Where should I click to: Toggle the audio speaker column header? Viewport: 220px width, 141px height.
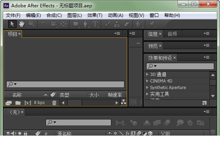(x=14, y=133)
